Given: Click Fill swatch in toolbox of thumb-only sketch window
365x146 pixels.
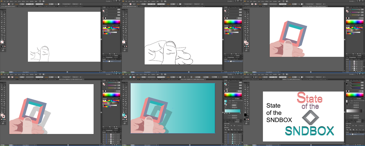Looking at the screenshot, I should (x=2, y=42).
